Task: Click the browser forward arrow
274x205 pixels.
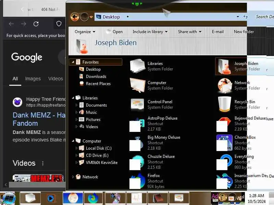Action: coord(24,24)
